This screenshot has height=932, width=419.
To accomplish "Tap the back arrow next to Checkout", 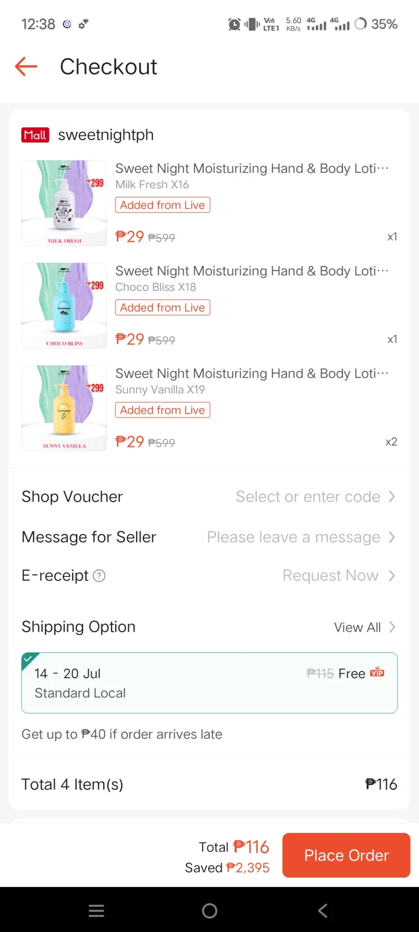I will click(26, 67).
